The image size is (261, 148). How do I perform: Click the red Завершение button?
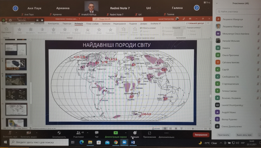(201, 135)
